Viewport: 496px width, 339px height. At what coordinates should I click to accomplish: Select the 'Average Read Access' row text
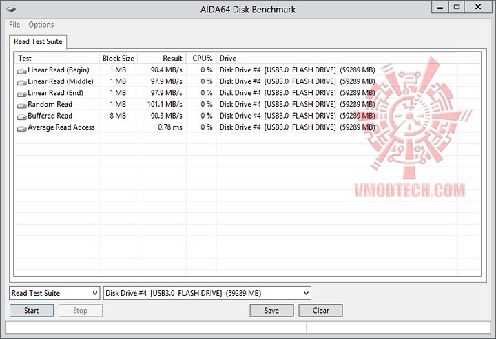click(61, 127)
